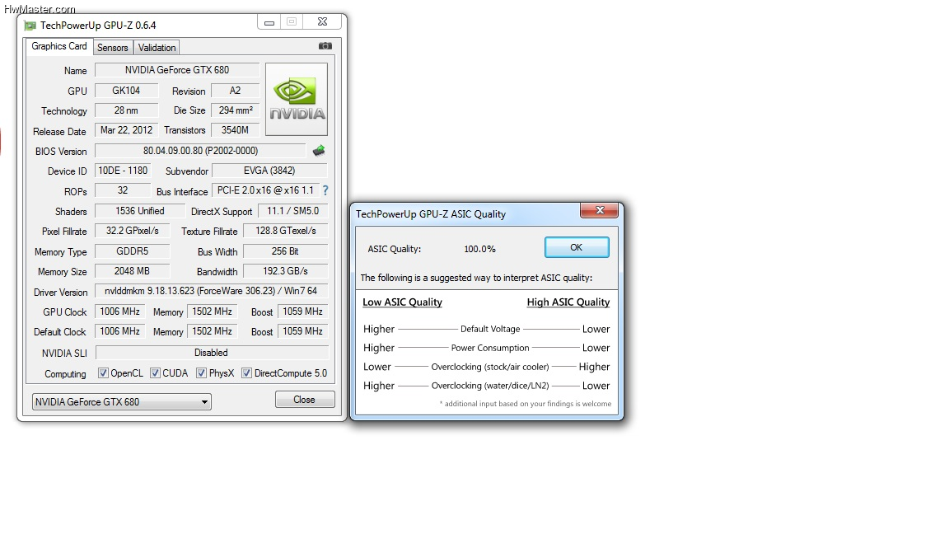Click the Bus Interface field PCI-E 2.0 x16

tap(266, 190)
